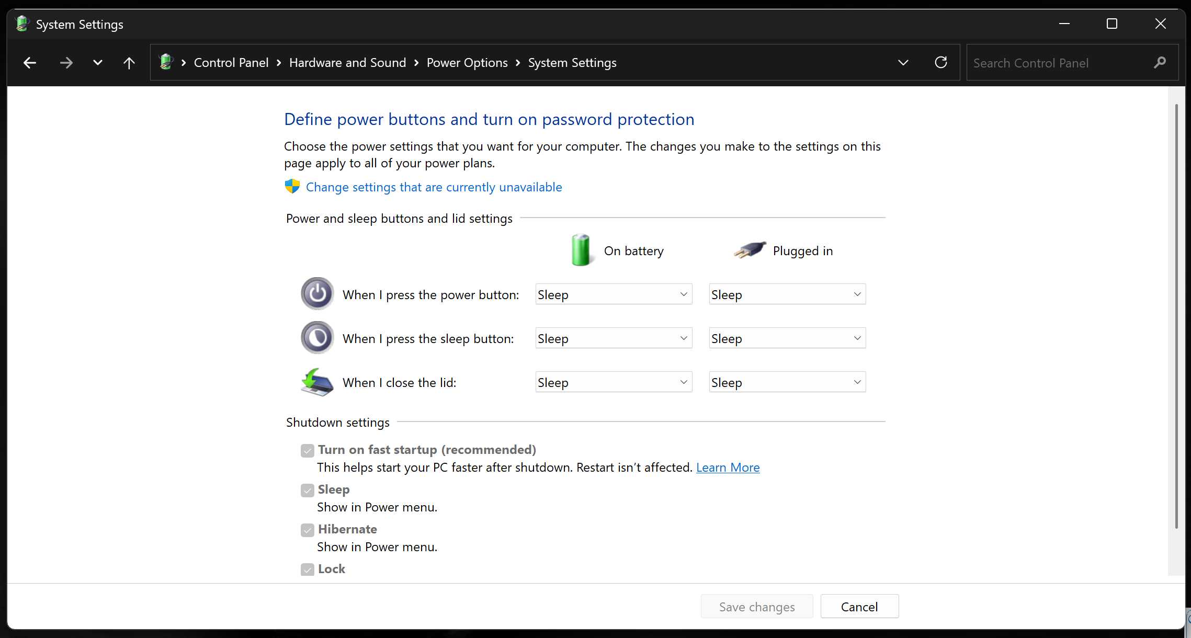Click the power button icon
Screen dimensions: 1191x638
(x=317, y=294)
